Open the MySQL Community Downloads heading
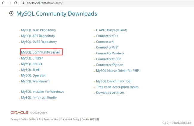The height and width of the screenshot is (126, 194). click(56, 14)
